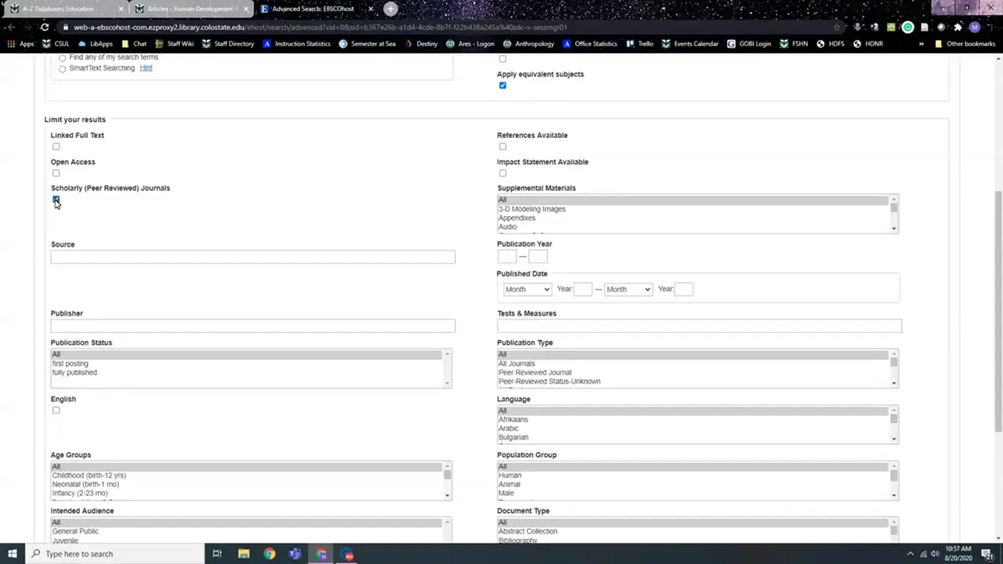Switch to Advanced Search: EBSCOhost tab
Viewport: 1003px width, 564px height.
313,9
